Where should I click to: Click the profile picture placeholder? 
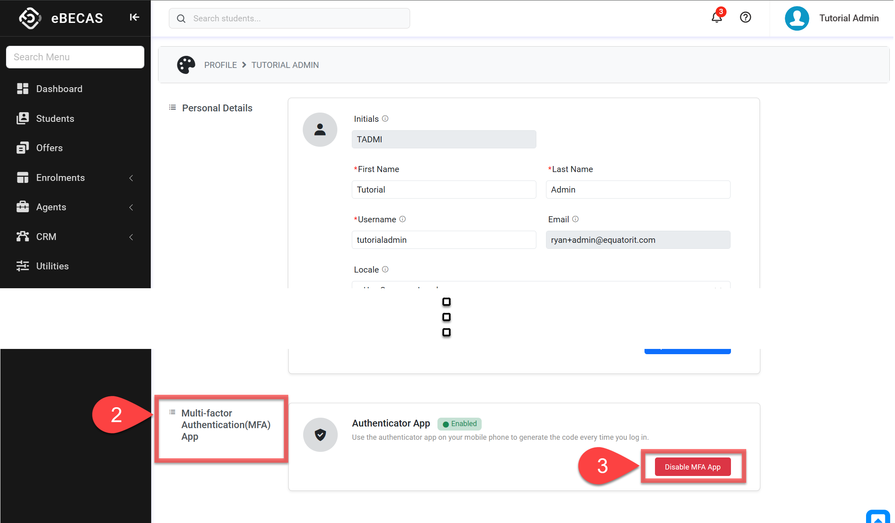click(320, 129)
